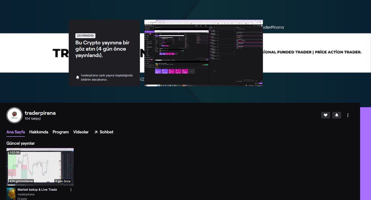Click the Crypto category cover icon

[11, 194]
